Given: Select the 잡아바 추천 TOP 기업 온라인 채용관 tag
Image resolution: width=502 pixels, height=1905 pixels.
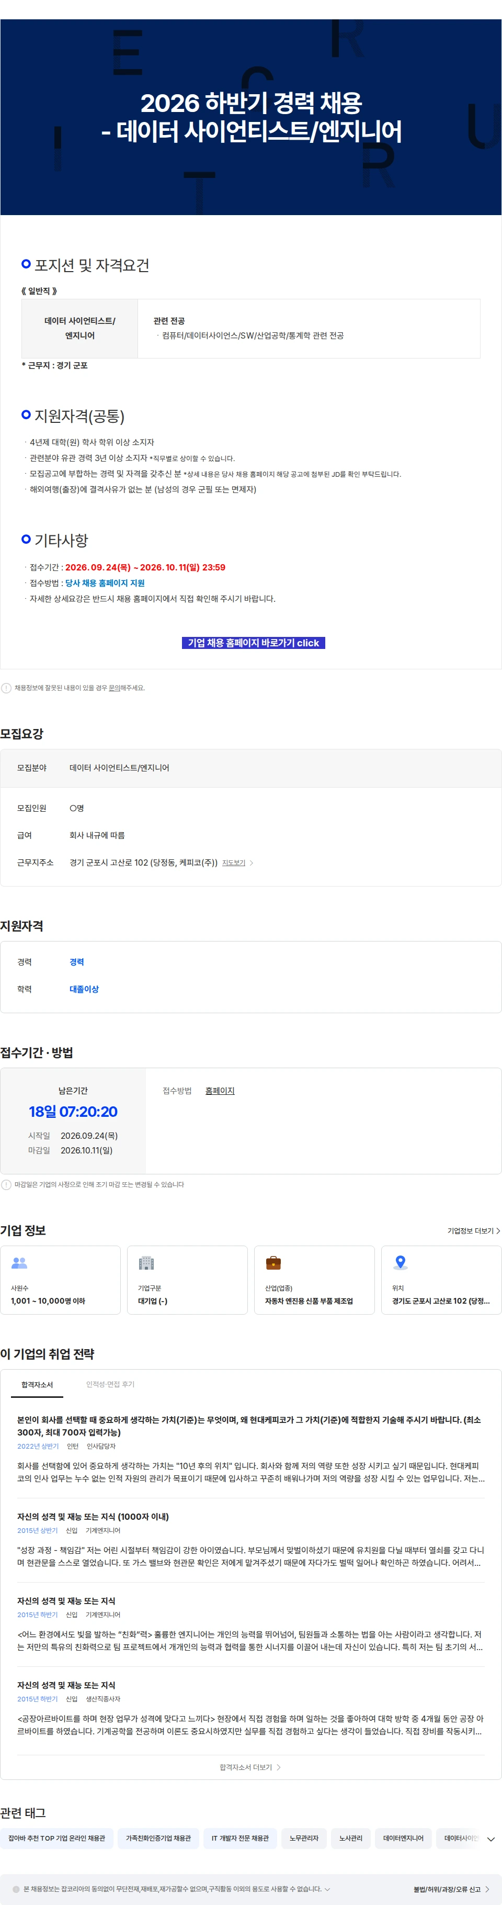Looking at the screenshot, I should pyautogui.click(x=57, y=1837).
